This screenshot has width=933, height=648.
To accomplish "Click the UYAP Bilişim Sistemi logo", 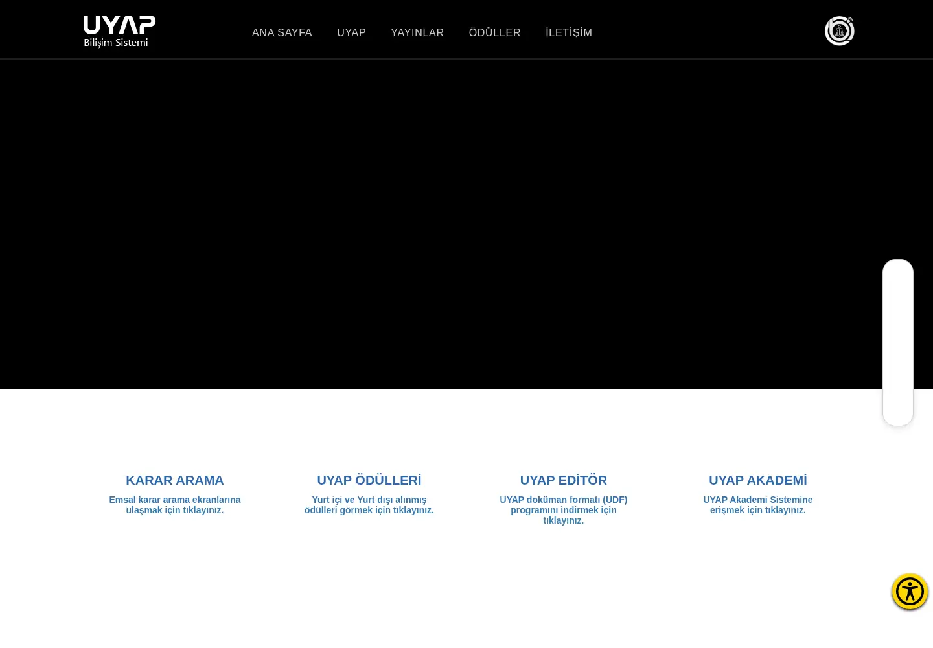I will coord(119,32).
